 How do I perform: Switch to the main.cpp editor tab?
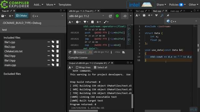(x=175, y=11)
